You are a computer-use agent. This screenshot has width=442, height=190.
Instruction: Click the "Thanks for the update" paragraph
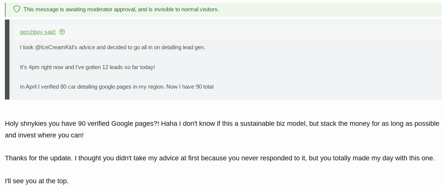[220, 158]
